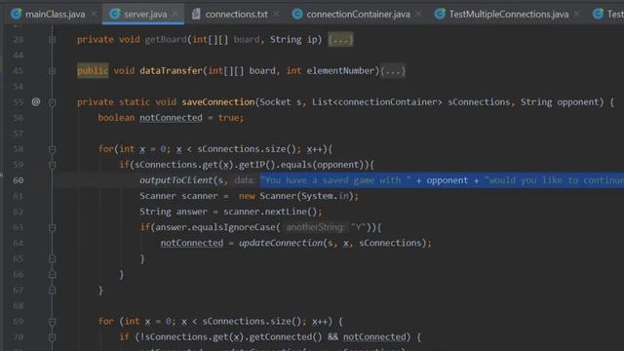
Task: Click "scanner.nextLine()" on line 62
Action: coord(270,212)
